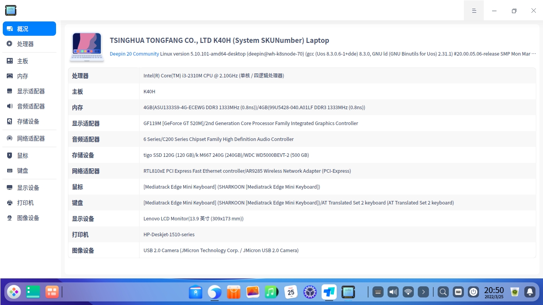Screen dimensions: 543x305
Task: Open the 处理器 processor page in sidebar
Action: (x=29, y=44)
